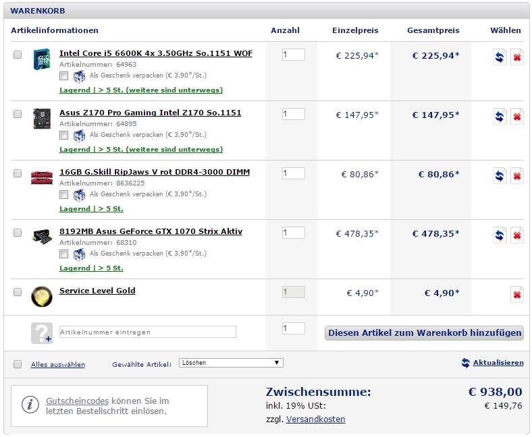
Task: Click the G.Skill RipJaws RAM thumbnail
Action: pyautogui.click(x=42, y=177)
